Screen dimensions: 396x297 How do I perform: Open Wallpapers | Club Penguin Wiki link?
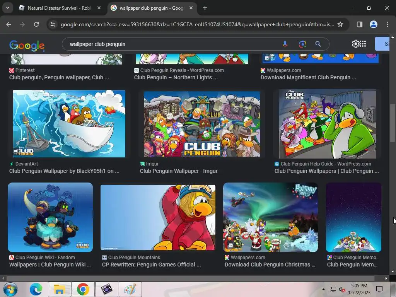(50, 265)
